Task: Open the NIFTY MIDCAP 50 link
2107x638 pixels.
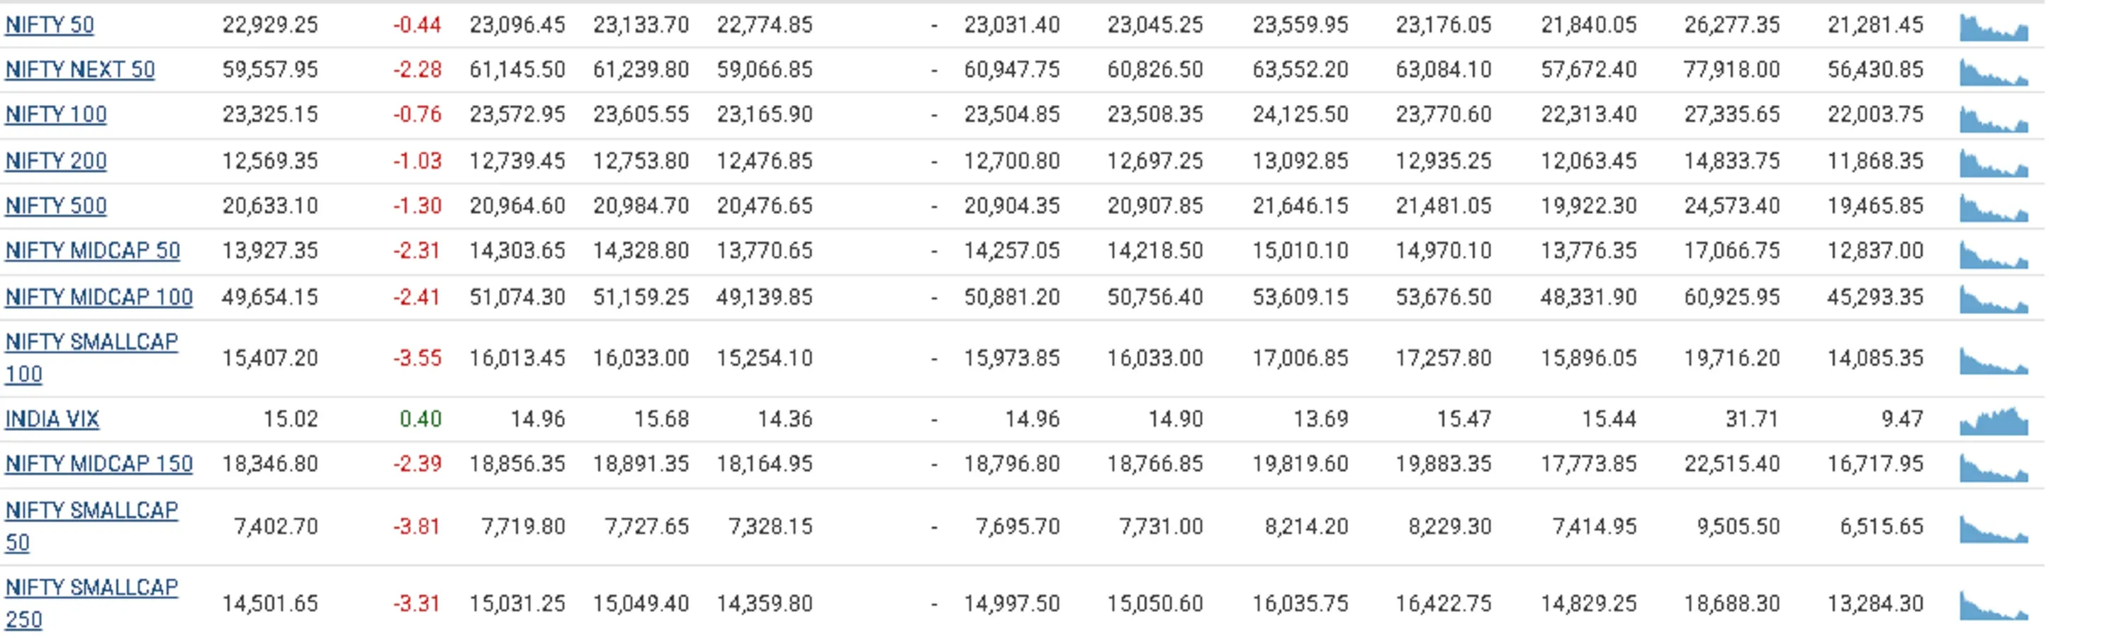Action: tap(92, 251)
